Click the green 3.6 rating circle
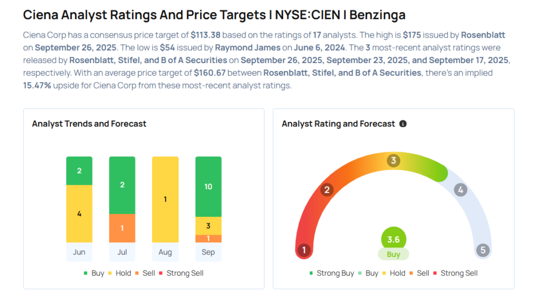This screenshot has width=542, height=292. (x=393, y=240)
